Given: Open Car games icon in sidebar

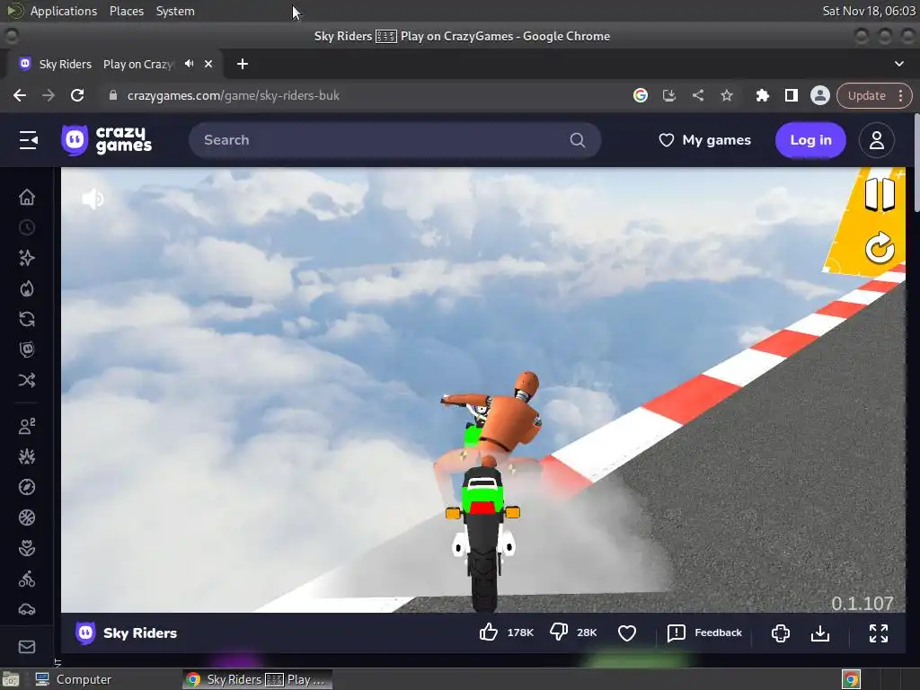Looking at the screenshot, I should pos(27,610).
